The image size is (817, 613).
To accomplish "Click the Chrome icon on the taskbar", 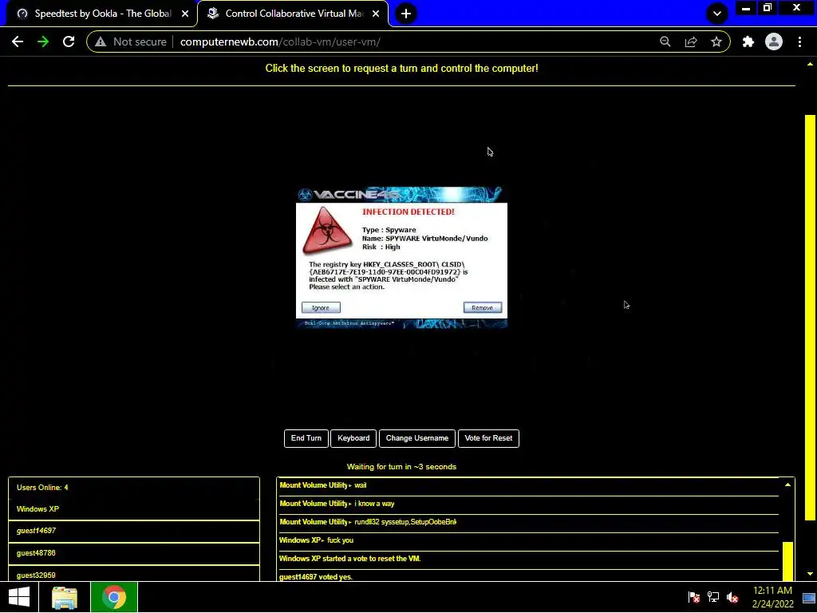I will pos(114,597).
